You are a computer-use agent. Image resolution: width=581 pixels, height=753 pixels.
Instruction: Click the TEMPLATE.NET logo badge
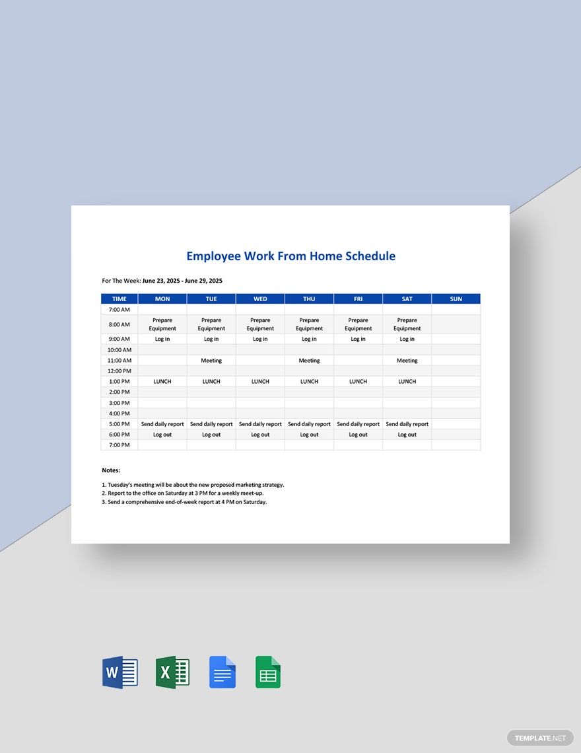[540, 738]
